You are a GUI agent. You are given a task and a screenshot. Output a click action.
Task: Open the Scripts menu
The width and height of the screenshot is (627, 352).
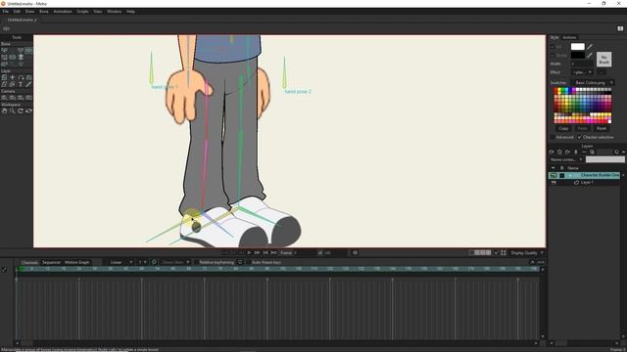pyautogui.click(x=82, y=12)
